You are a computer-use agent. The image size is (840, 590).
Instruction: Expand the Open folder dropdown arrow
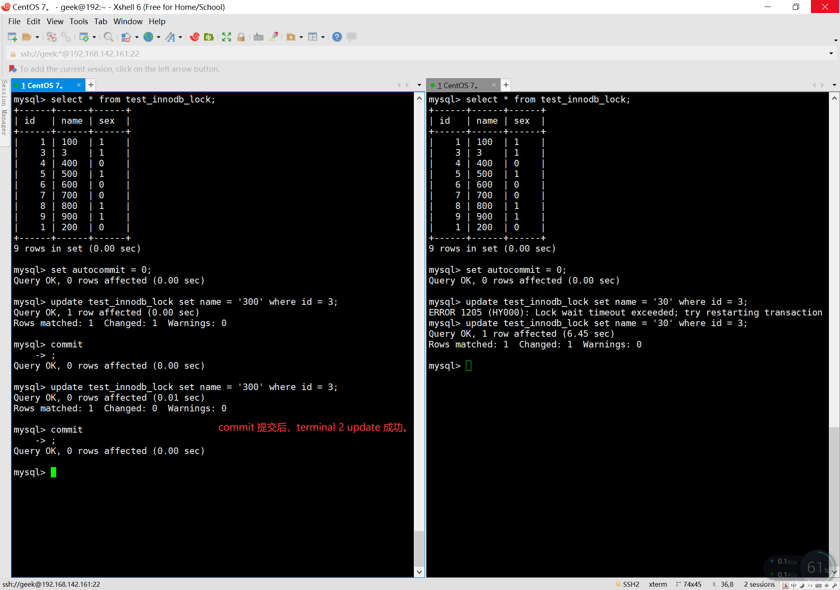point(37,37)
